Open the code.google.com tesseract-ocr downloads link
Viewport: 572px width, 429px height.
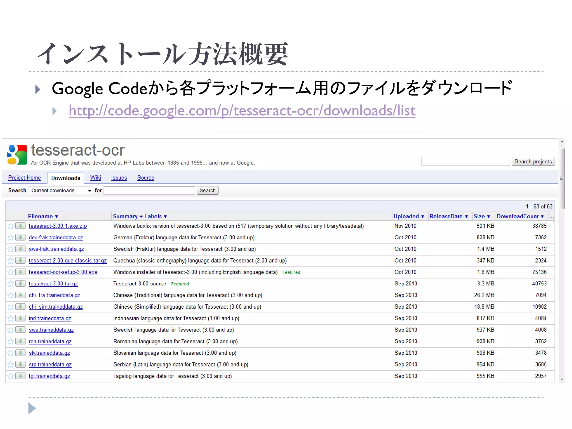[x=242, y=111]
